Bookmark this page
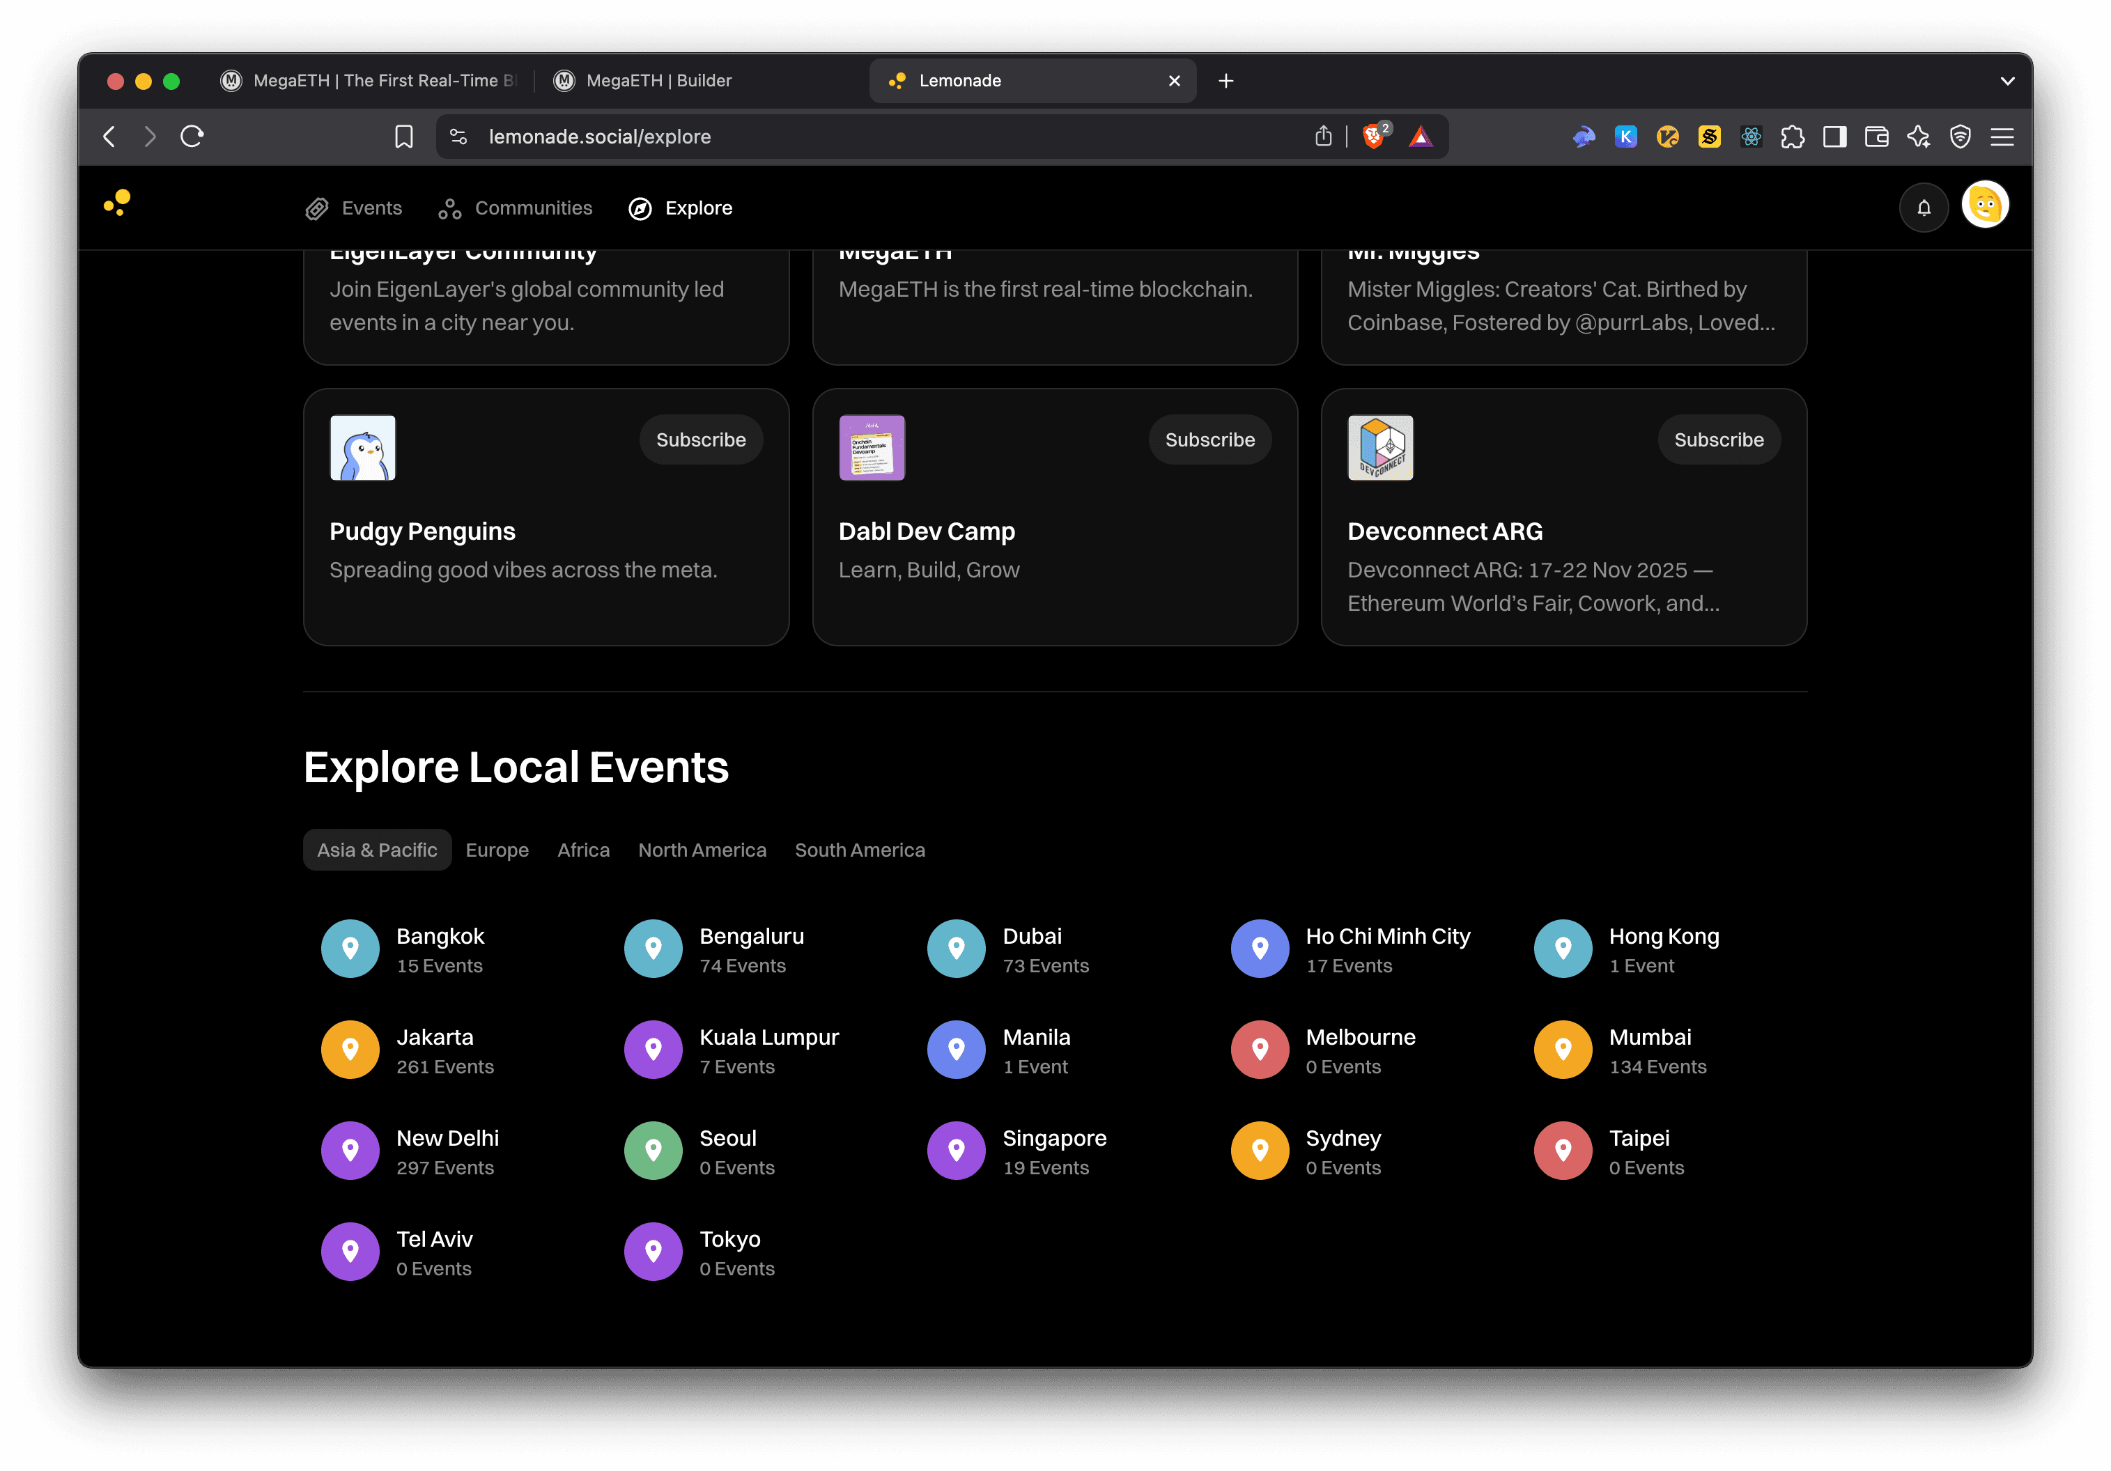 tap(403, 137)
